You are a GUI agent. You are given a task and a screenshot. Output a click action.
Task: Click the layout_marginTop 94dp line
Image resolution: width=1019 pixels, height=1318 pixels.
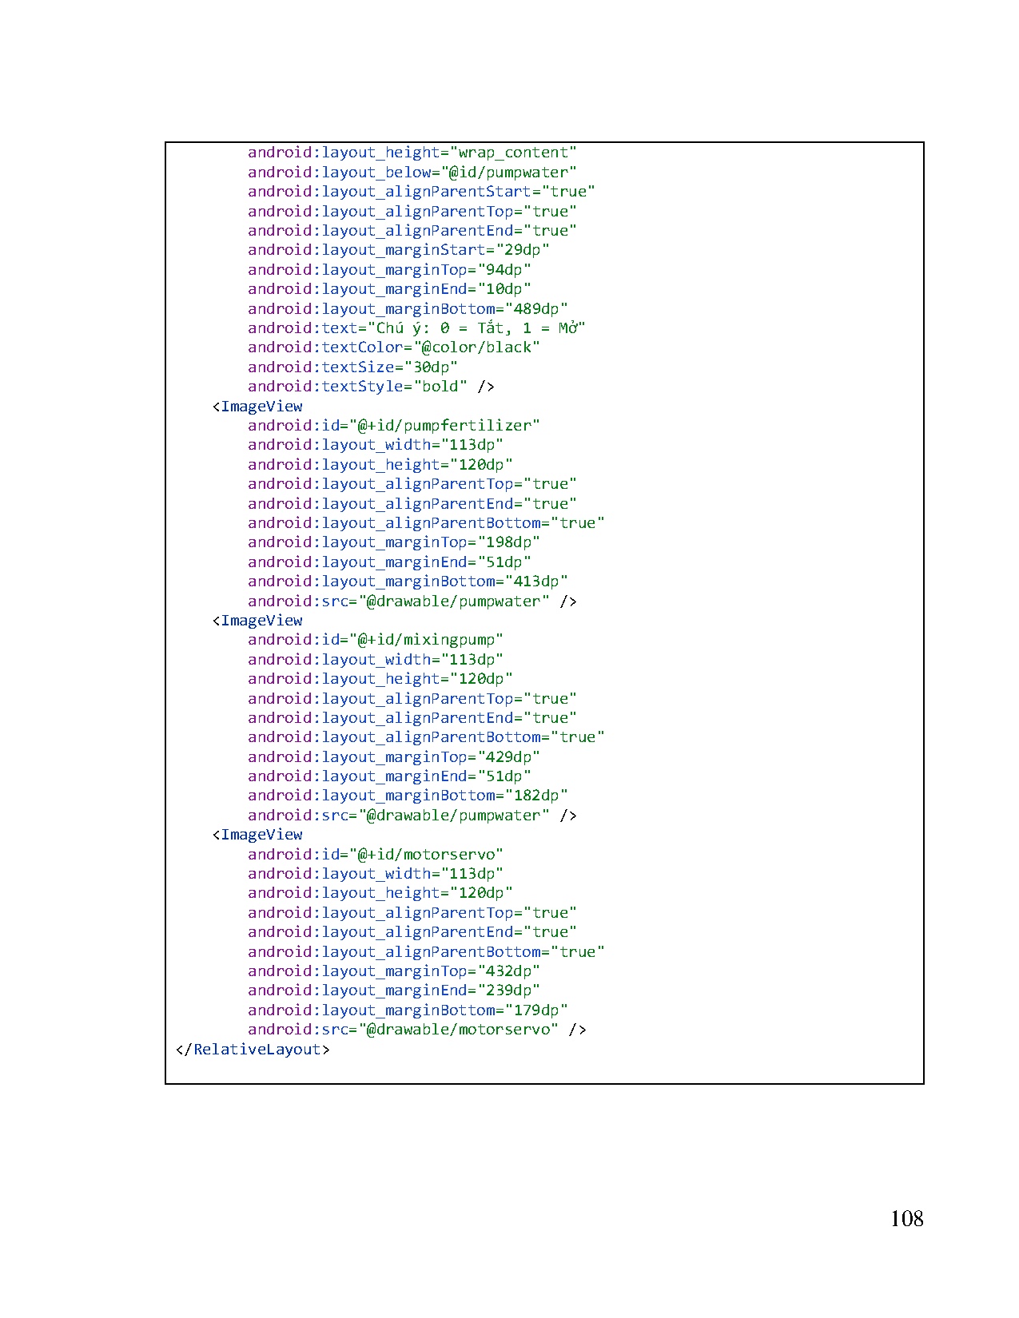[389, 270]
